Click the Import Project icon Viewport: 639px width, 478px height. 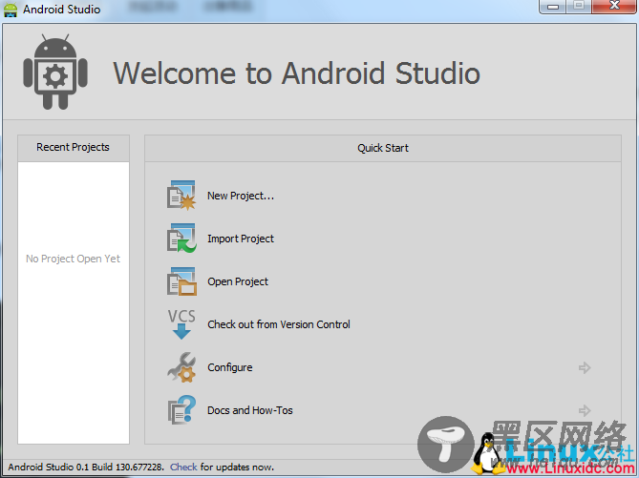[181, 239]
